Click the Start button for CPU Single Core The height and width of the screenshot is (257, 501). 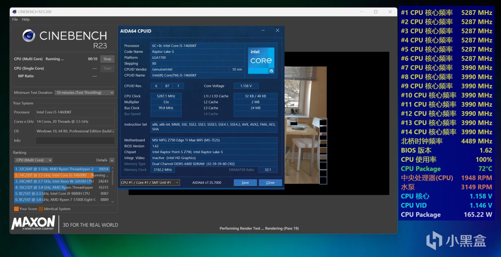point(107,68)
